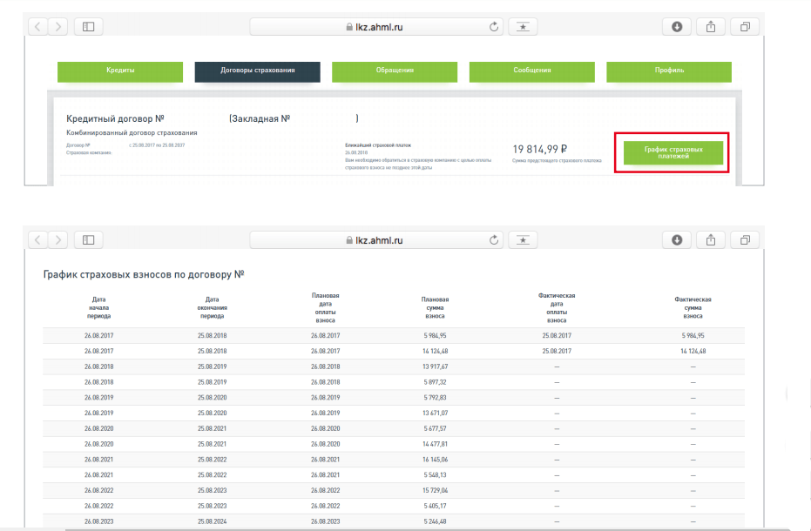Click the address bar in the lower browser window

[x=375, y=239]
